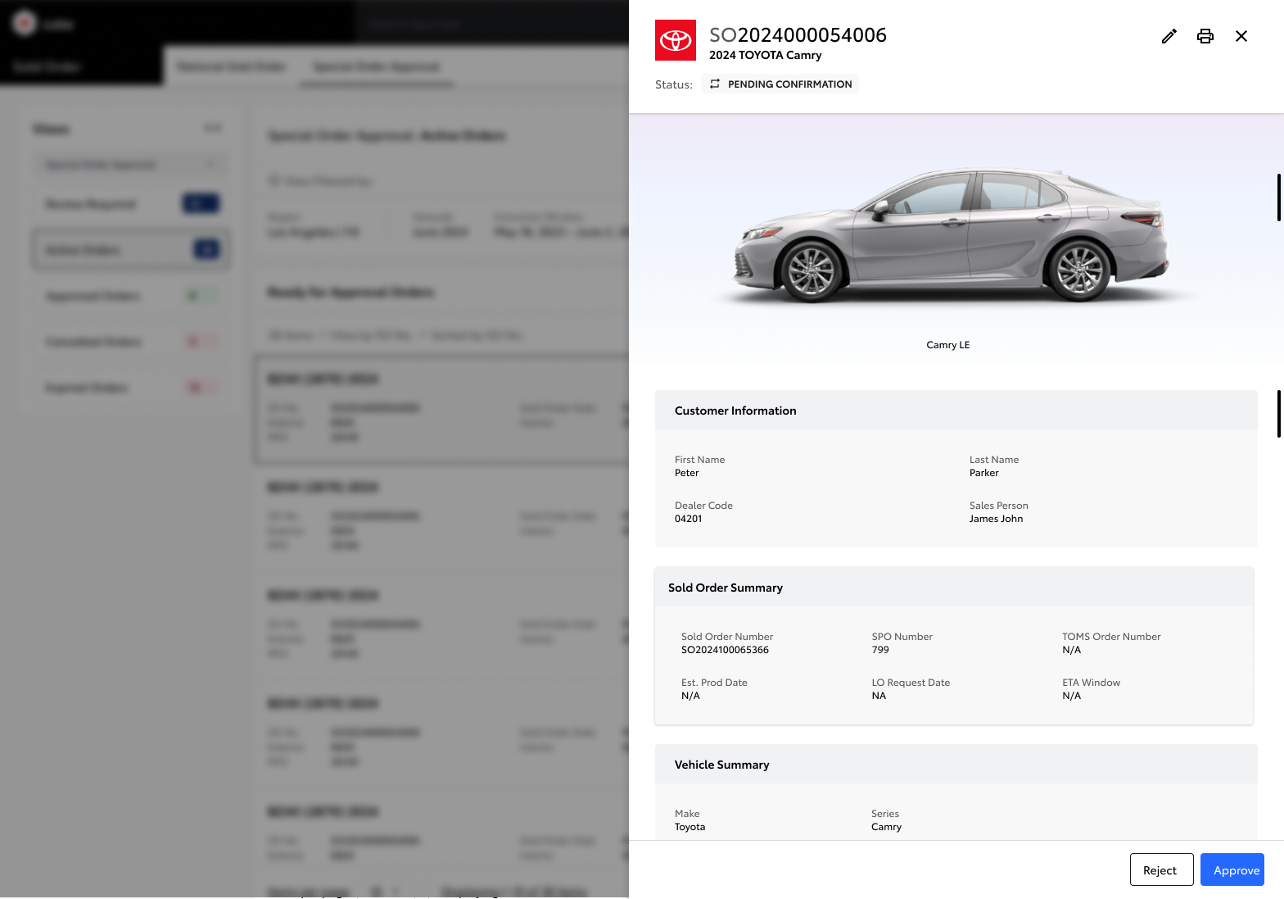Click the Pending Confirmation status badge
The image size is (1284, 899).
coord(780,84)
